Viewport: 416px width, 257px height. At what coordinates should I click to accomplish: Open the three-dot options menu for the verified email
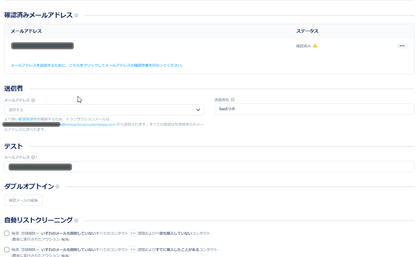coord(402,46)
